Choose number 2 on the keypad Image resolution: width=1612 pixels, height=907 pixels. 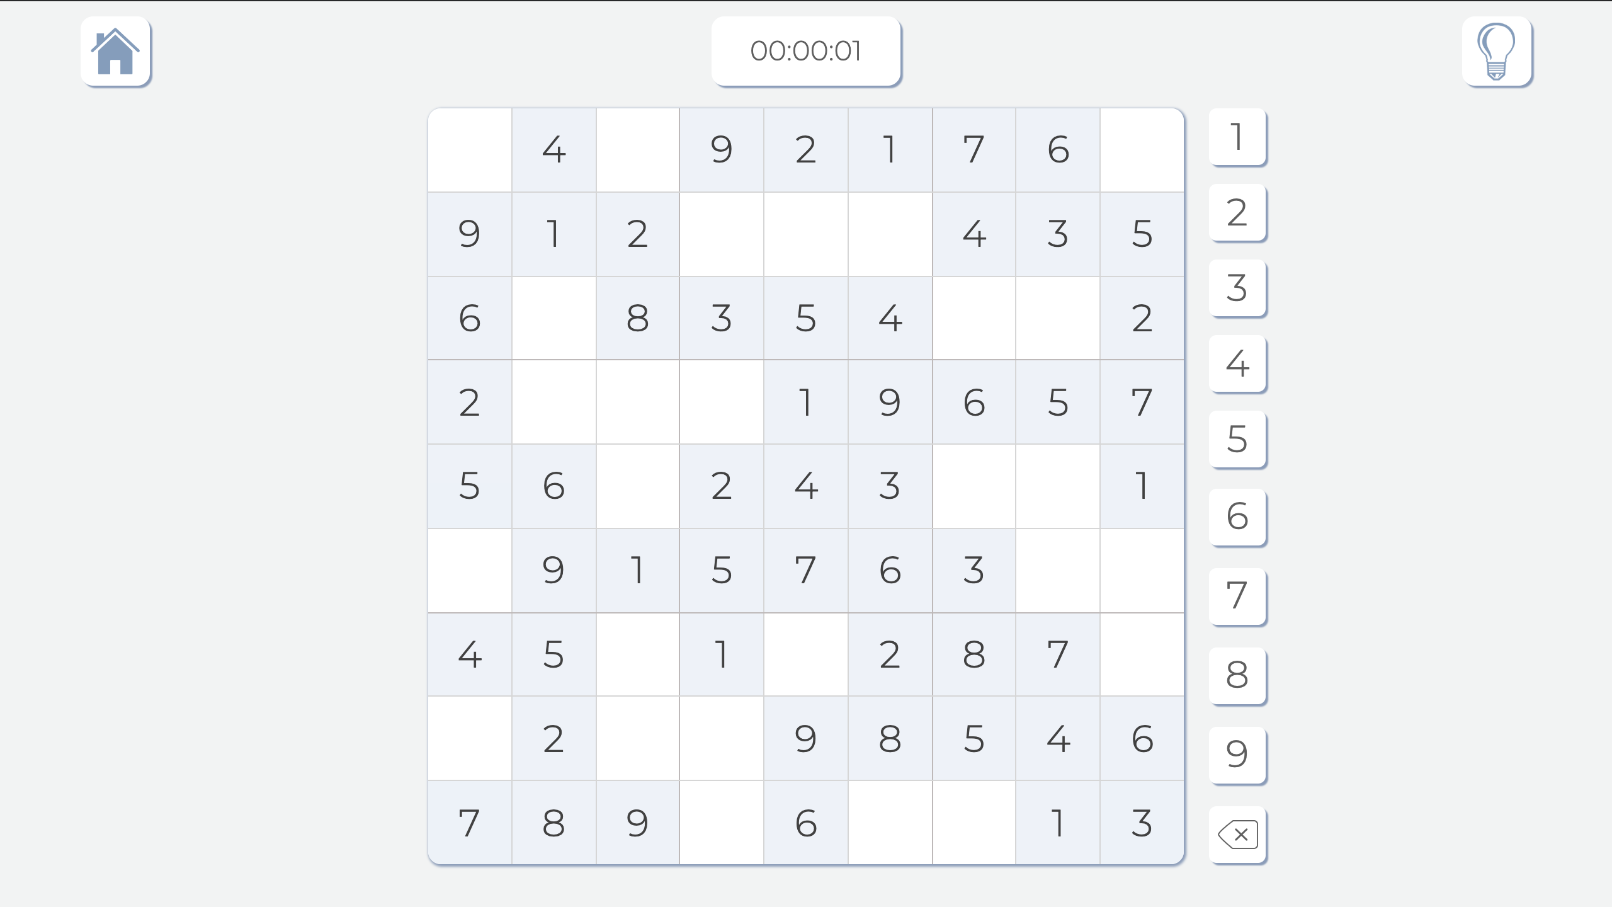click(x=1237, y=212)
